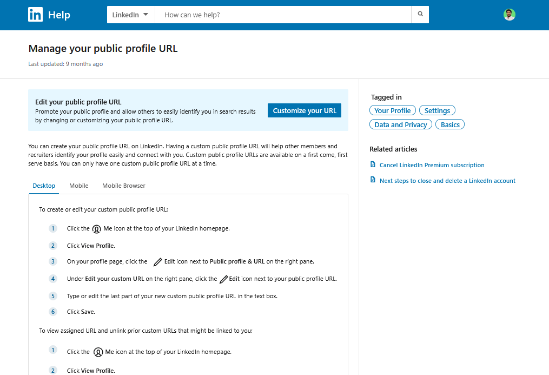Click To view assigned URL and unlink text

[x=145, y=331]
